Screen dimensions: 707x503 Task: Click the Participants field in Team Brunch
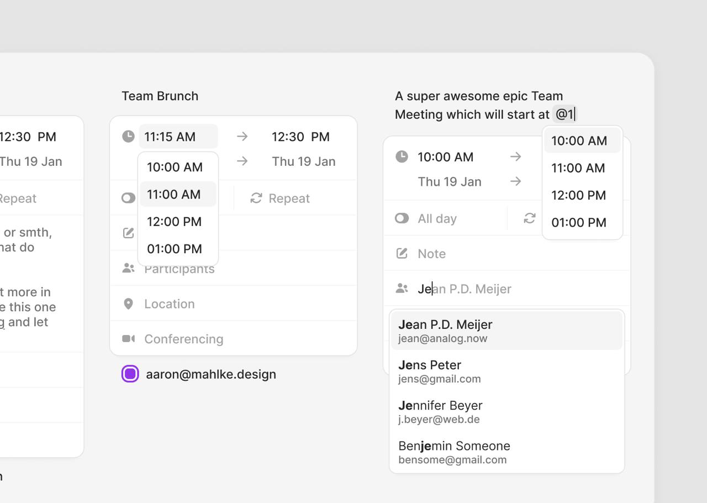(234, 268)
